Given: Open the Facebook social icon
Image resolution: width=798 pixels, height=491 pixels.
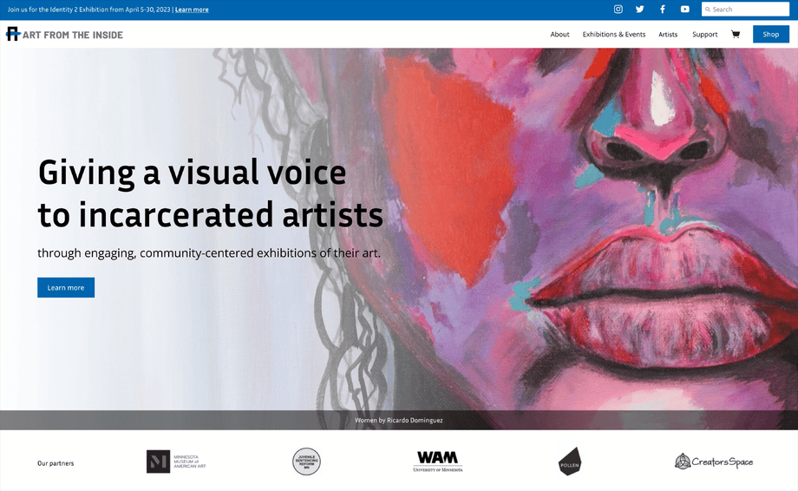Looking at the screenshot, I should 663,10.
